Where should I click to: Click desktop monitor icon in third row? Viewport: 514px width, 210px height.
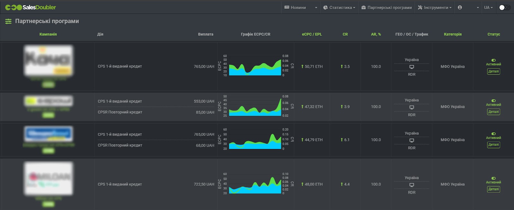point(412,141)
